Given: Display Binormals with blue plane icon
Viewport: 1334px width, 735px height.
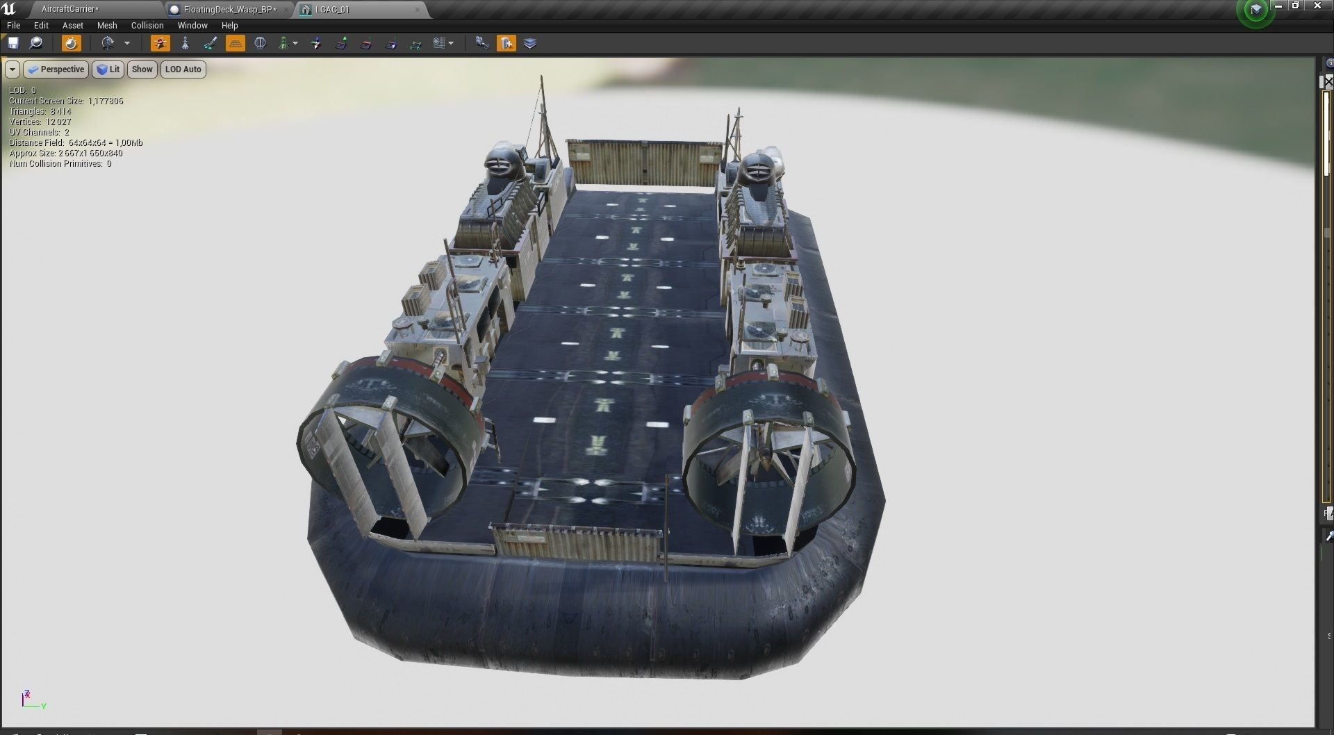Looking at the screenshot, I should tap(391, 43).
